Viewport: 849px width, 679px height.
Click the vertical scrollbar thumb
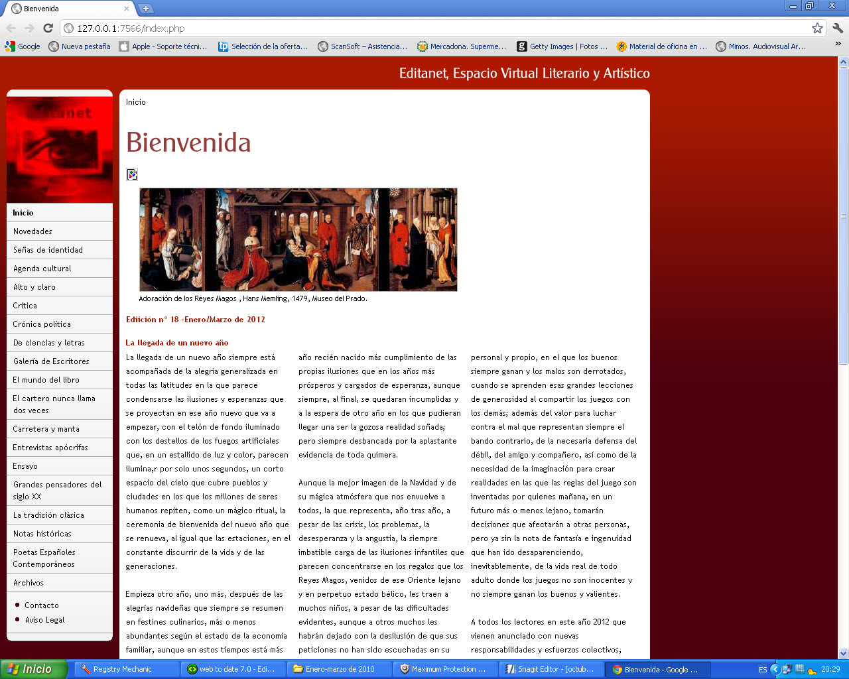(x=843, y=216)
